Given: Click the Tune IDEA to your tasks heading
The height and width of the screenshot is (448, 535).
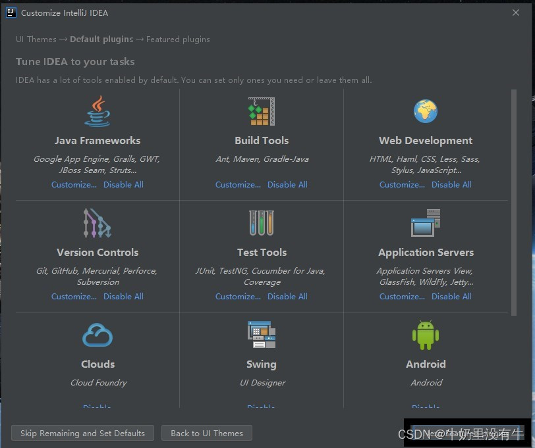Looking at the screenshot, I should coord(75,62).
